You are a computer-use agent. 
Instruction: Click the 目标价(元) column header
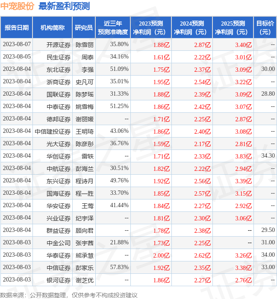[x=265, y=27]
